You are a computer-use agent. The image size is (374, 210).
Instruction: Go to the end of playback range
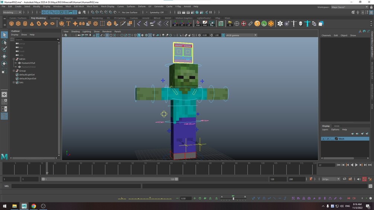(x=370, y=165)
